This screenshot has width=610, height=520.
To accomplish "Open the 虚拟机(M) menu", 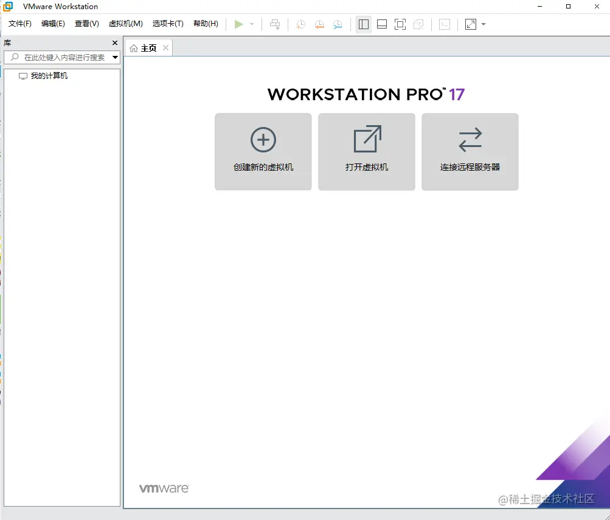I will (126, 24).
